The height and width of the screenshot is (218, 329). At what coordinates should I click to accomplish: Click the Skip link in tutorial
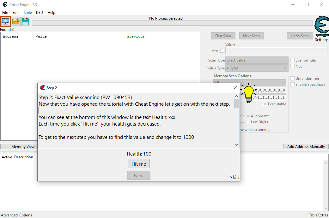pyautogui.click(x=234, y=178)
